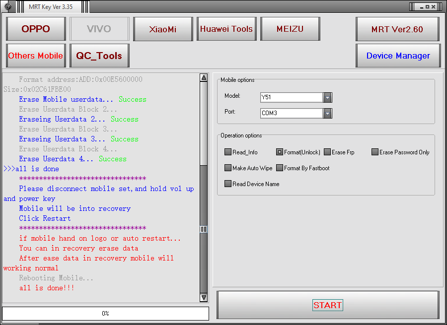Click 'all is done!!!' log line
Viewport: 447px width, 325px height.
[47, 288]
